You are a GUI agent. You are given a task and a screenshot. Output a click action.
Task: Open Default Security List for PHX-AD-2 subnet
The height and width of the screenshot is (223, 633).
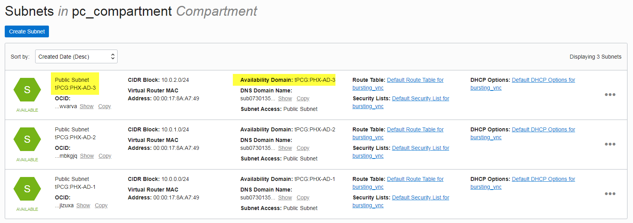click(x=420, y=148)
